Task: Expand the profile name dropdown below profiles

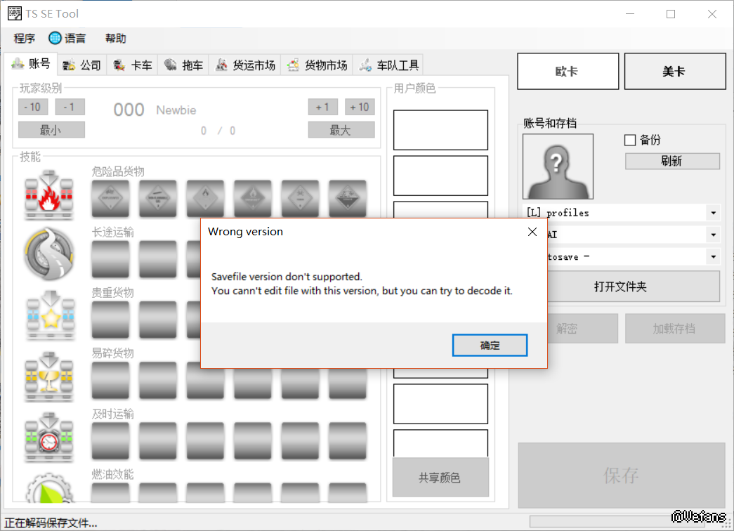Action: click(x=714, y=235)
